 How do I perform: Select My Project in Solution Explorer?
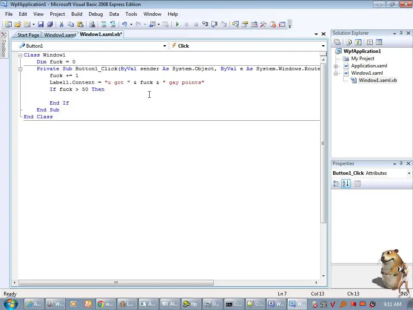coord(363,59)
